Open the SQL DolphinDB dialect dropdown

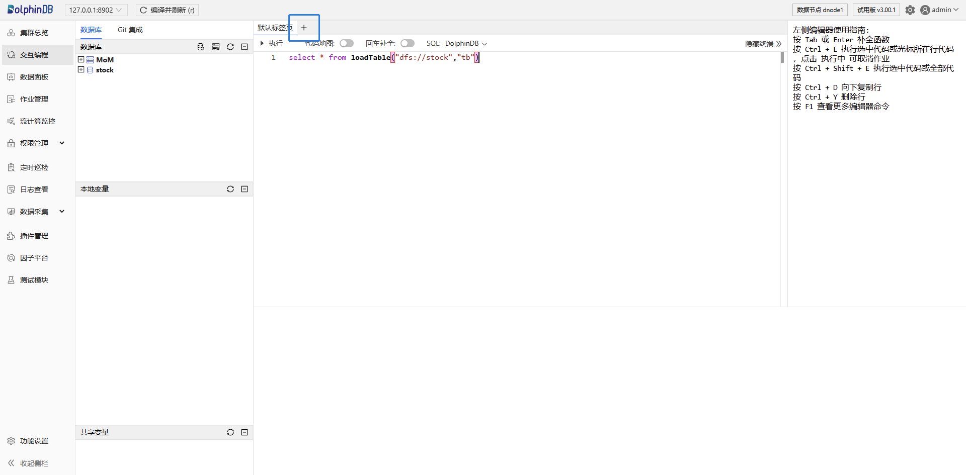(466, 43)
